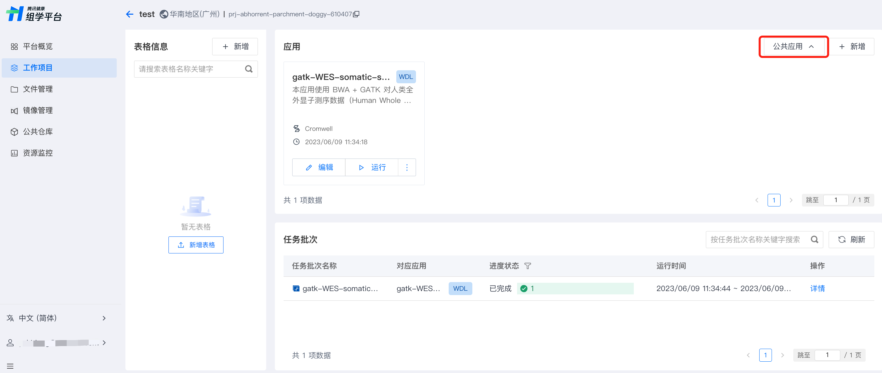Click the 新增表格 upload button

pyautogui.click(x=196, y=245)
